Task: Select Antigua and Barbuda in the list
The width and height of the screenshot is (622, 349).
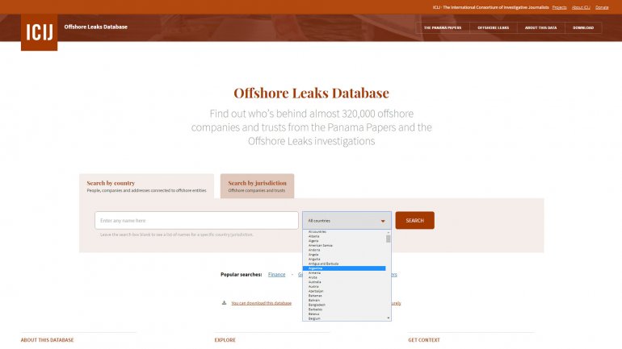Action: coord(344,264)
